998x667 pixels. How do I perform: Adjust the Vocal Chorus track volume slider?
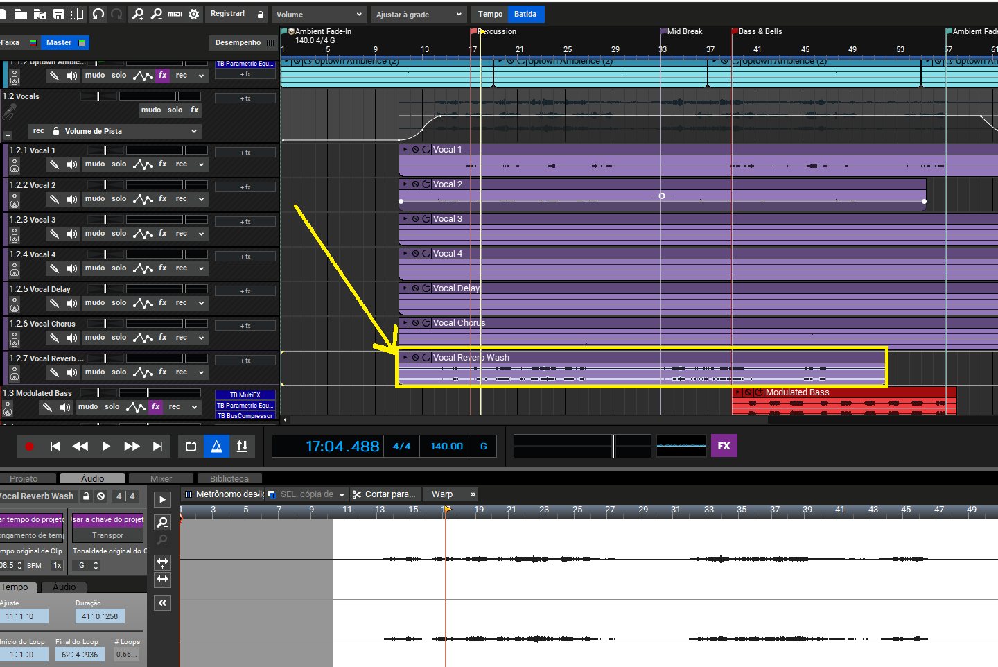[x=167, y=323]
